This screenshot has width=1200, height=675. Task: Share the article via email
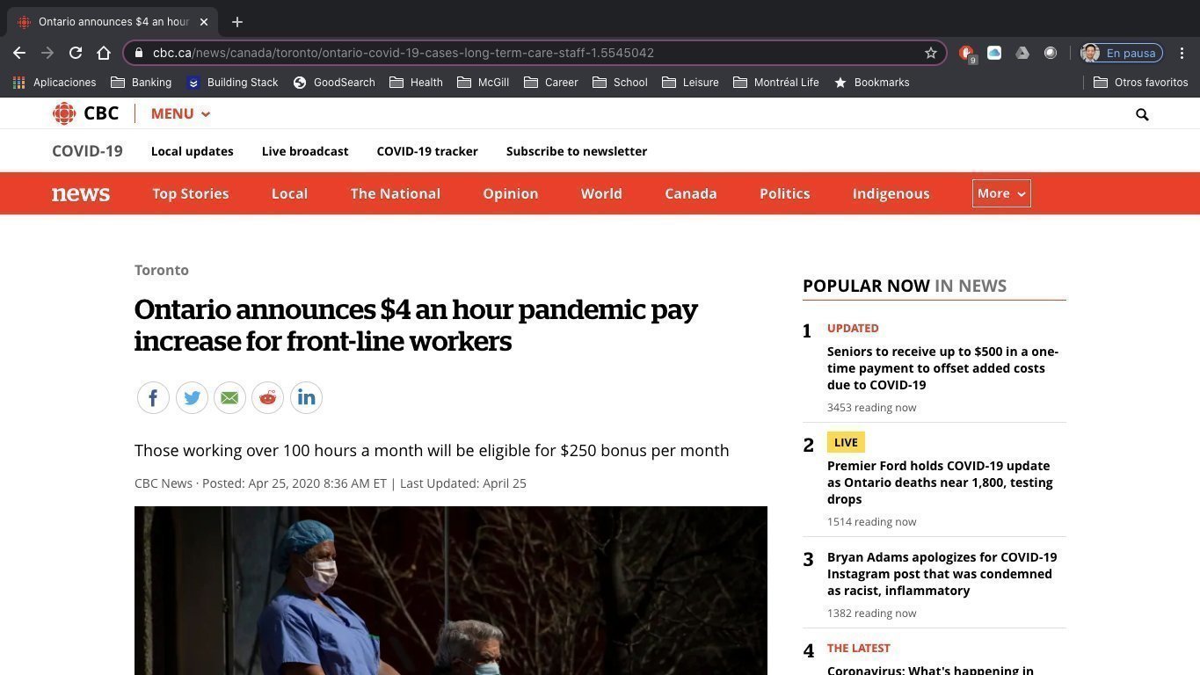point(229,397)
